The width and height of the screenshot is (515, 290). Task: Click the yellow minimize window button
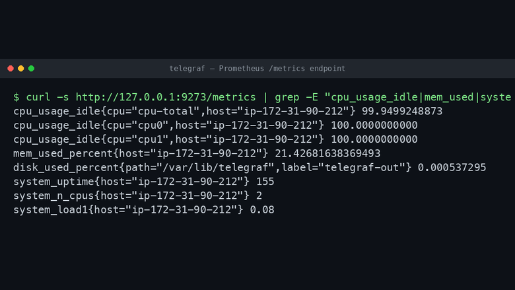pyautogui.click(x=21, y=68)
